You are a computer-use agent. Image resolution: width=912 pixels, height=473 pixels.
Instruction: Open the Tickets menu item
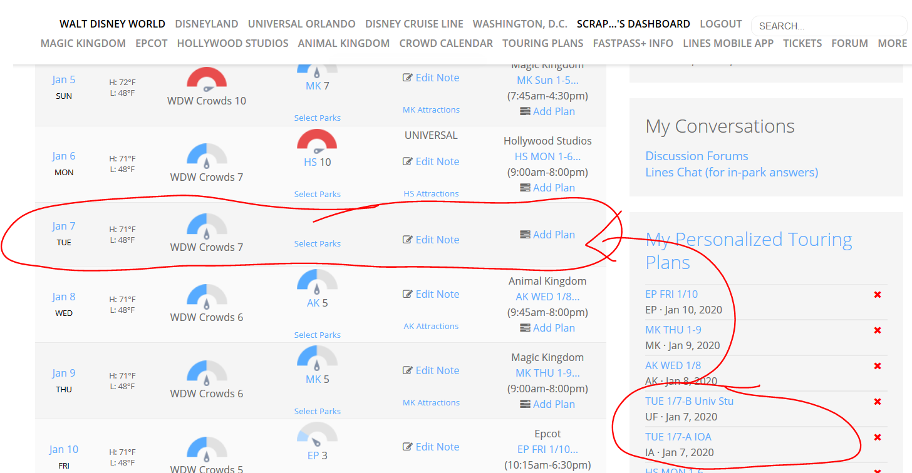(802, 43)
